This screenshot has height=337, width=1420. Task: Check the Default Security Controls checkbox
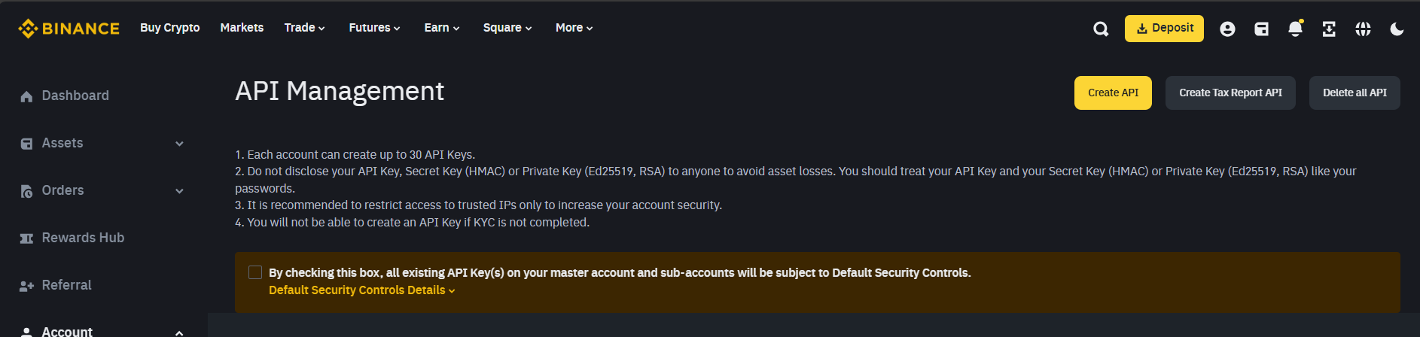[x=255, y=272]
